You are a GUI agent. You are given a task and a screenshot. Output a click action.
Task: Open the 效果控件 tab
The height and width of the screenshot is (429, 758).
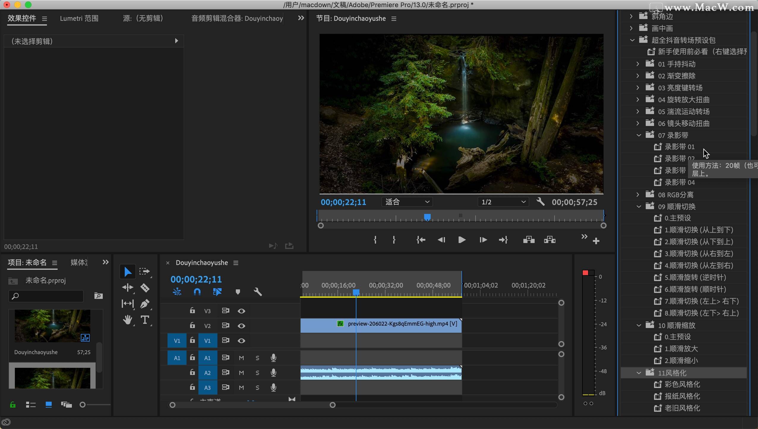pos(22,18)
